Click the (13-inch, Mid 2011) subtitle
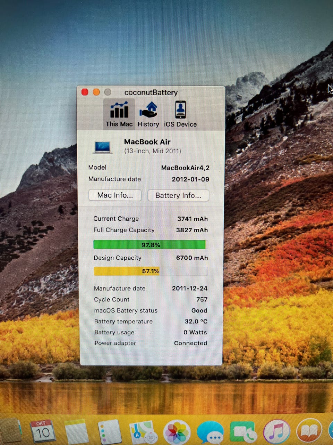Screen dimensions: 333x445 click(x=153, y=151)
